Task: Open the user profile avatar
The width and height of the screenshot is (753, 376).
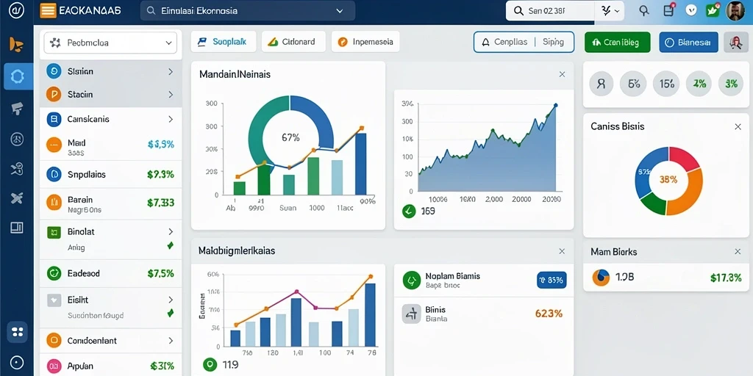Action: (735, 10)
